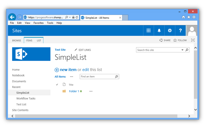Open the app launcher grid icon

pyautogui.click(x=148, y=30)
